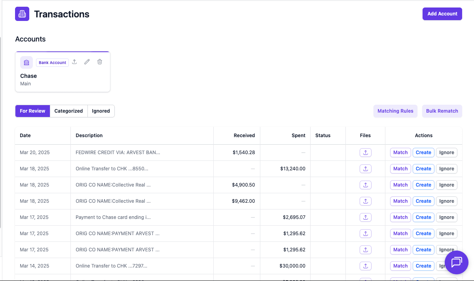Switch to the Categorized tab
The height and width of the screenshot is (281, 474).
[68, 111]
